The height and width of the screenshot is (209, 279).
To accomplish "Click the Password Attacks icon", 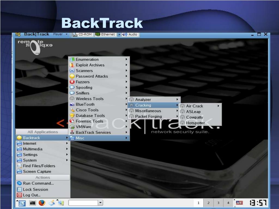I will pos(72,76).
